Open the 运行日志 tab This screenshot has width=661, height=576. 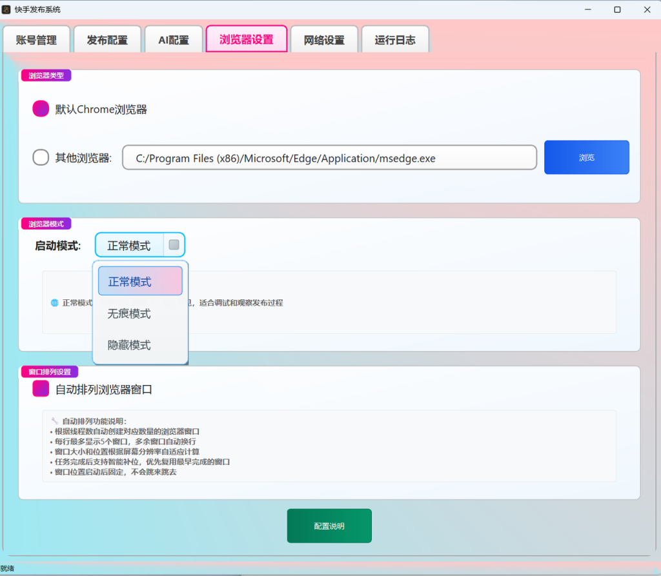(395, 39)
